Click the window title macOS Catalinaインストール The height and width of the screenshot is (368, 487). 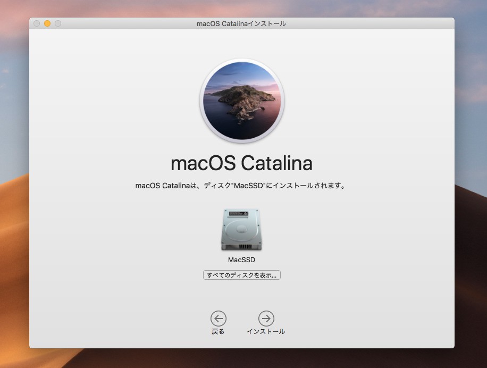point(241,23)
